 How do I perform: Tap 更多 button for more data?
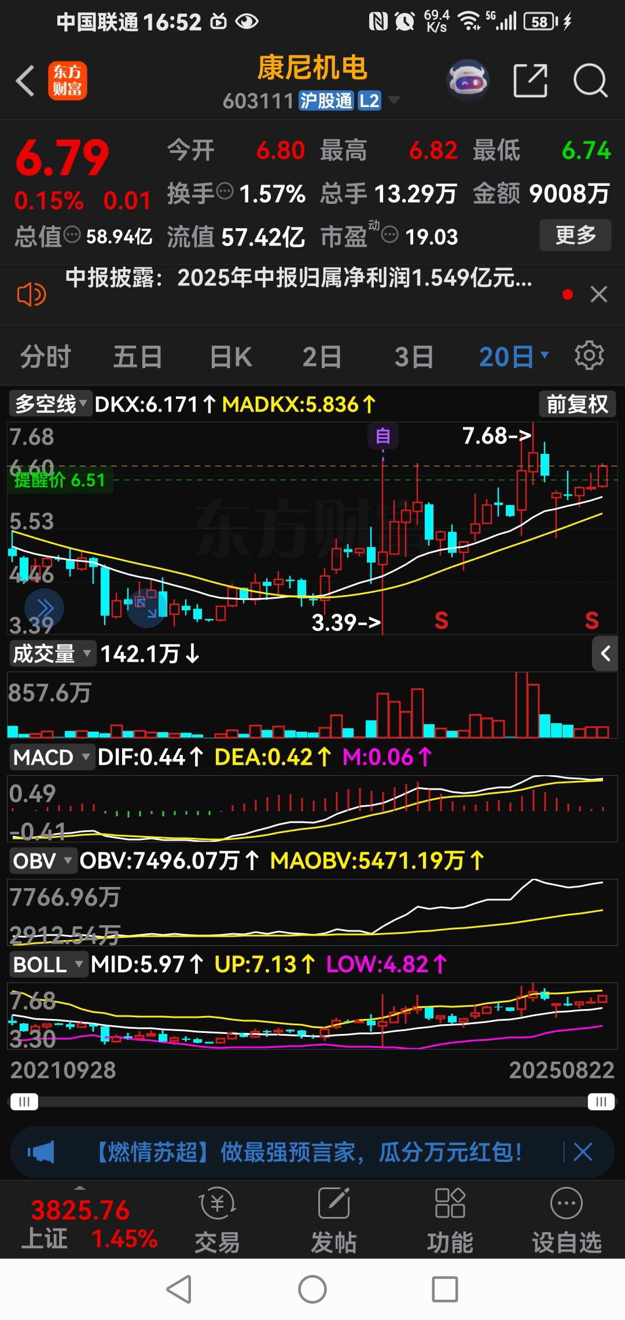[575, 234]
